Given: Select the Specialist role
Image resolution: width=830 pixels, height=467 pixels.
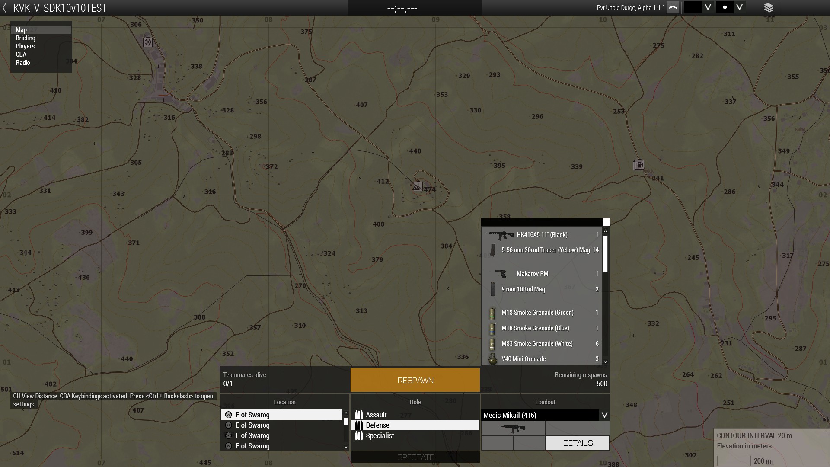Looking at the screenshot, I should pos(380,435).
